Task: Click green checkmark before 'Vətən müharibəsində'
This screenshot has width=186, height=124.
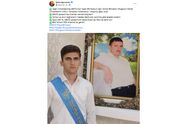Action: pyautogui.click(x=51, y=9)
